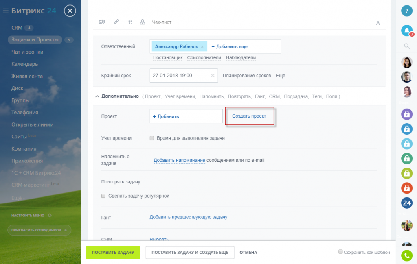Screen dimensions: 417x264
Task: Click the Настроить меню label
Action: 28,216
